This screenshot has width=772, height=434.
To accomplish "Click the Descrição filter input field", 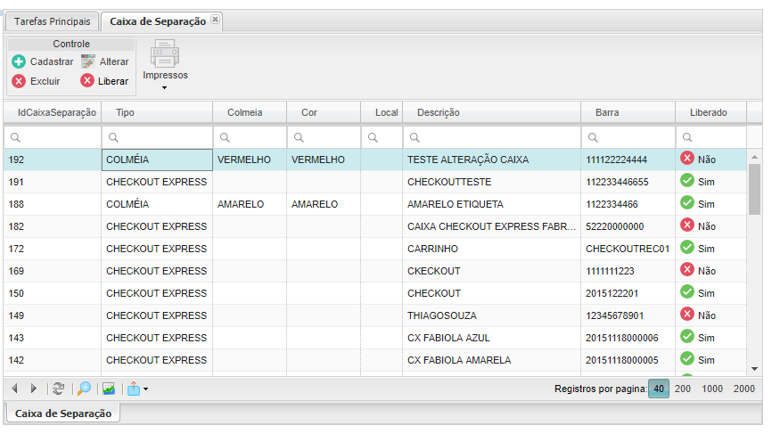I will tap(491, 137).
